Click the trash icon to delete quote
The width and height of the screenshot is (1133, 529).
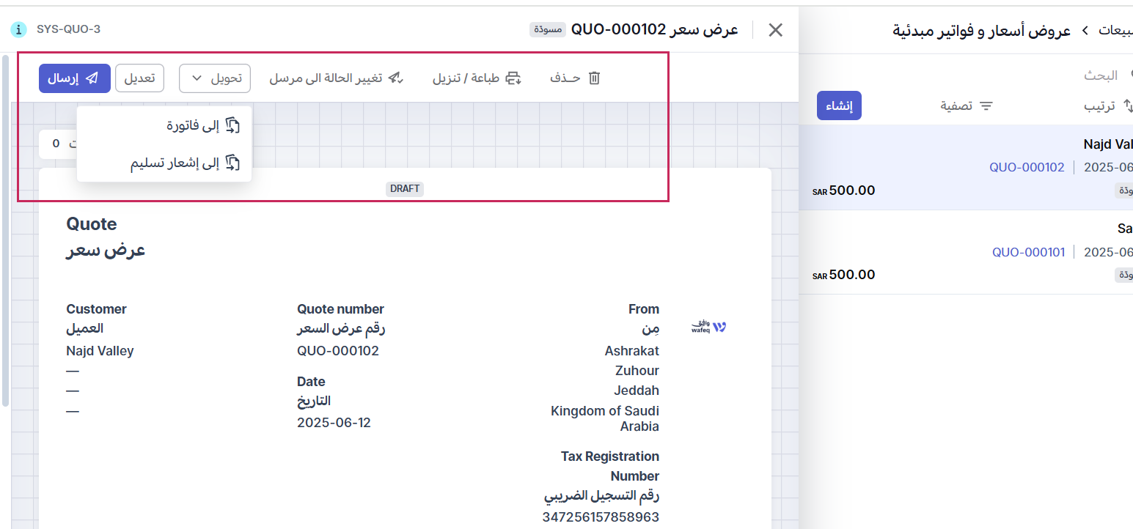594,78
